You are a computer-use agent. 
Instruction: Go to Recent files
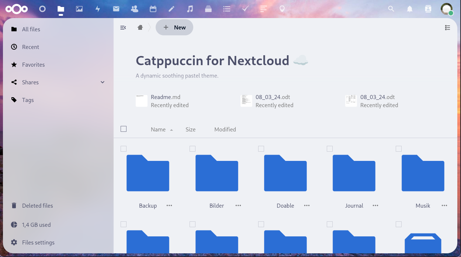(x=30, y=47)
